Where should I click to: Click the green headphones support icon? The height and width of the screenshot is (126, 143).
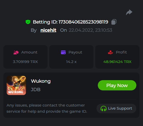[x=103, y=108]
